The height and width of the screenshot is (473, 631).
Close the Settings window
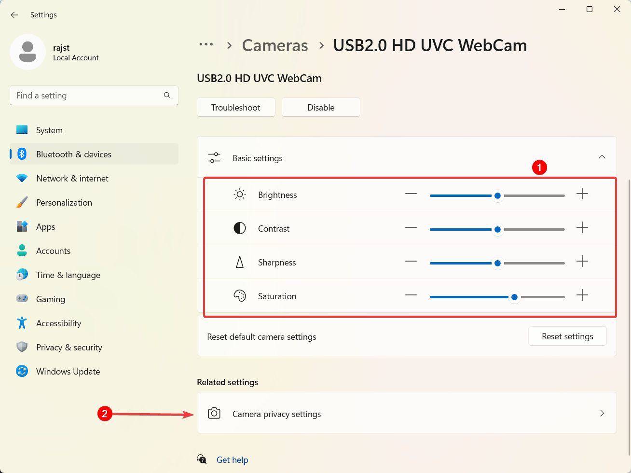tap(617, 9)
